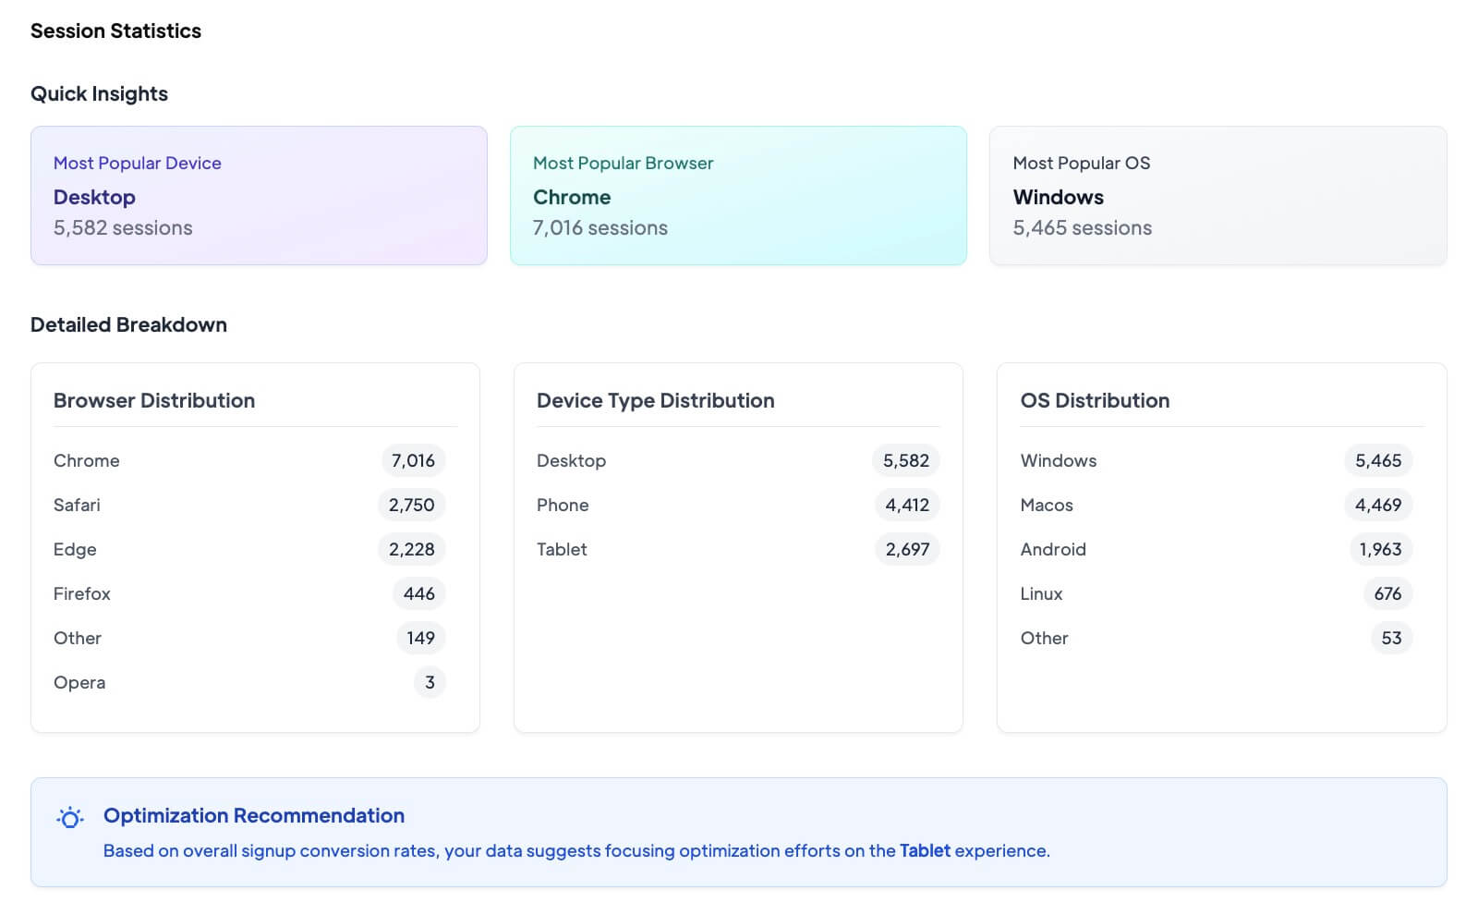
Task: Select the Tablet row in Device Type Distribution
Action: pyautogui.click(x=738, y=549)
